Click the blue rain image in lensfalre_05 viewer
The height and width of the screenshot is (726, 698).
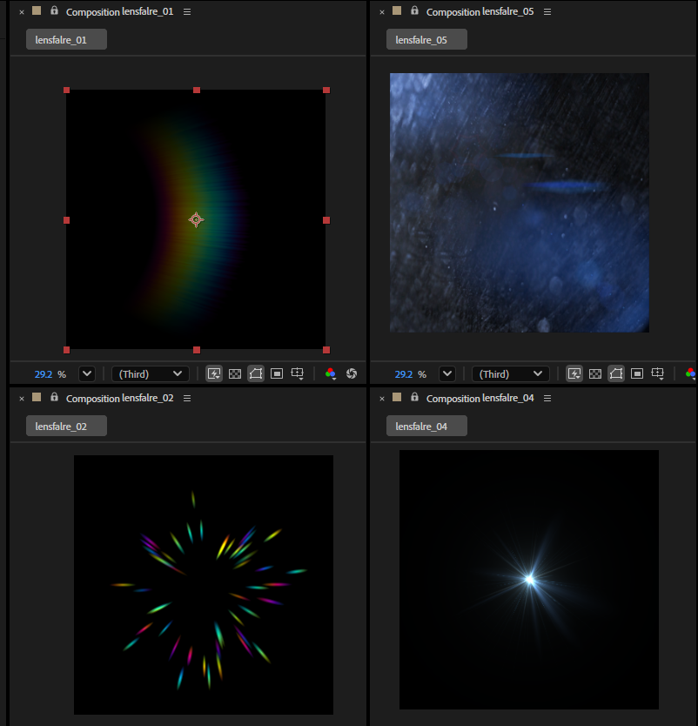[x=520, y=202]
